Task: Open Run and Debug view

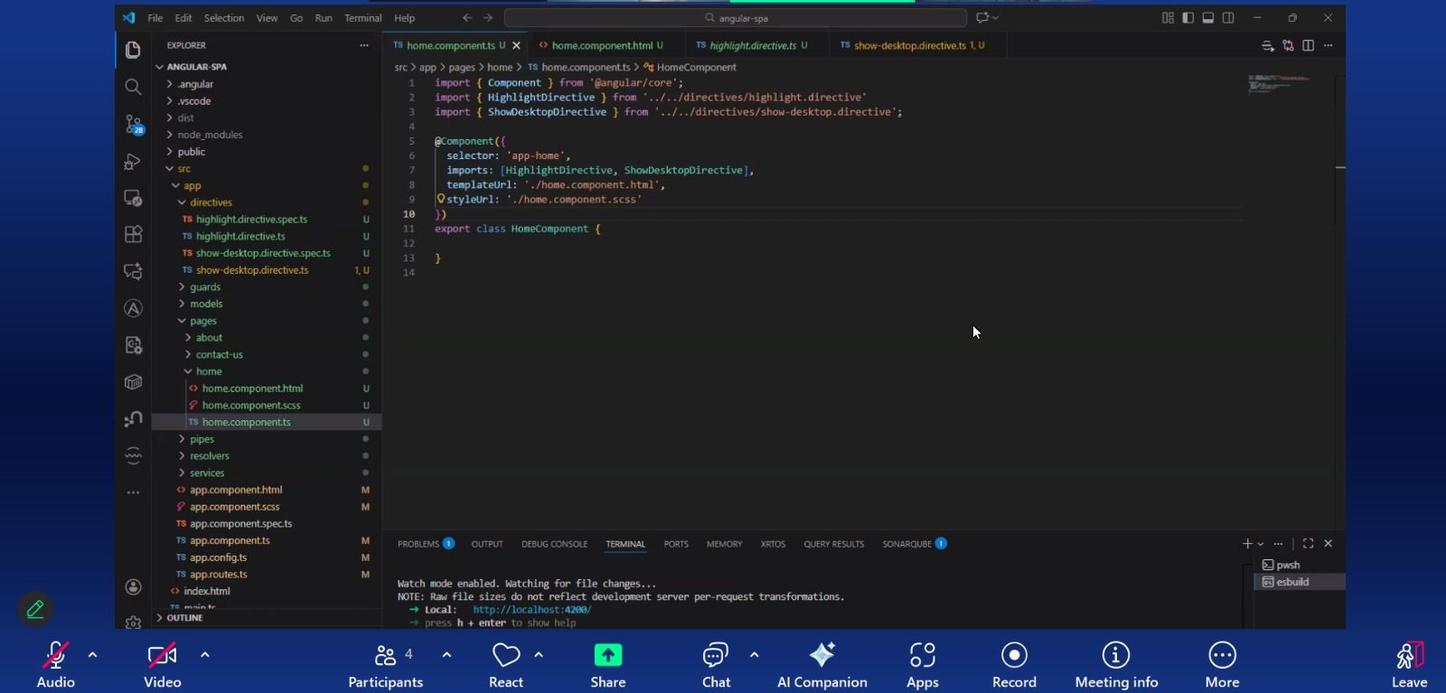Action: point(133,162)
